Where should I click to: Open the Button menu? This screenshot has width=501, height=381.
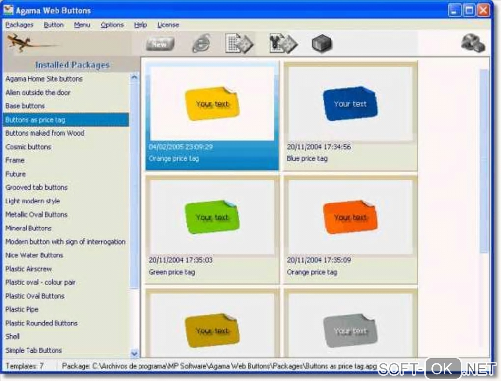coord(54,25)
